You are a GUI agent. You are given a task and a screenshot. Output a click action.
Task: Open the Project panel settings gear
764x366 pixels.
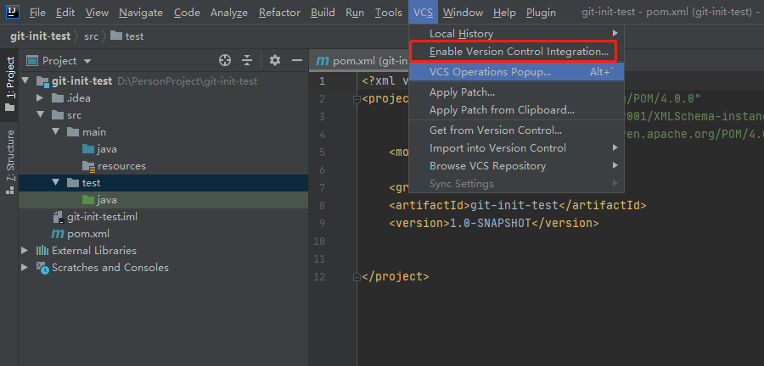coord(275,60)
